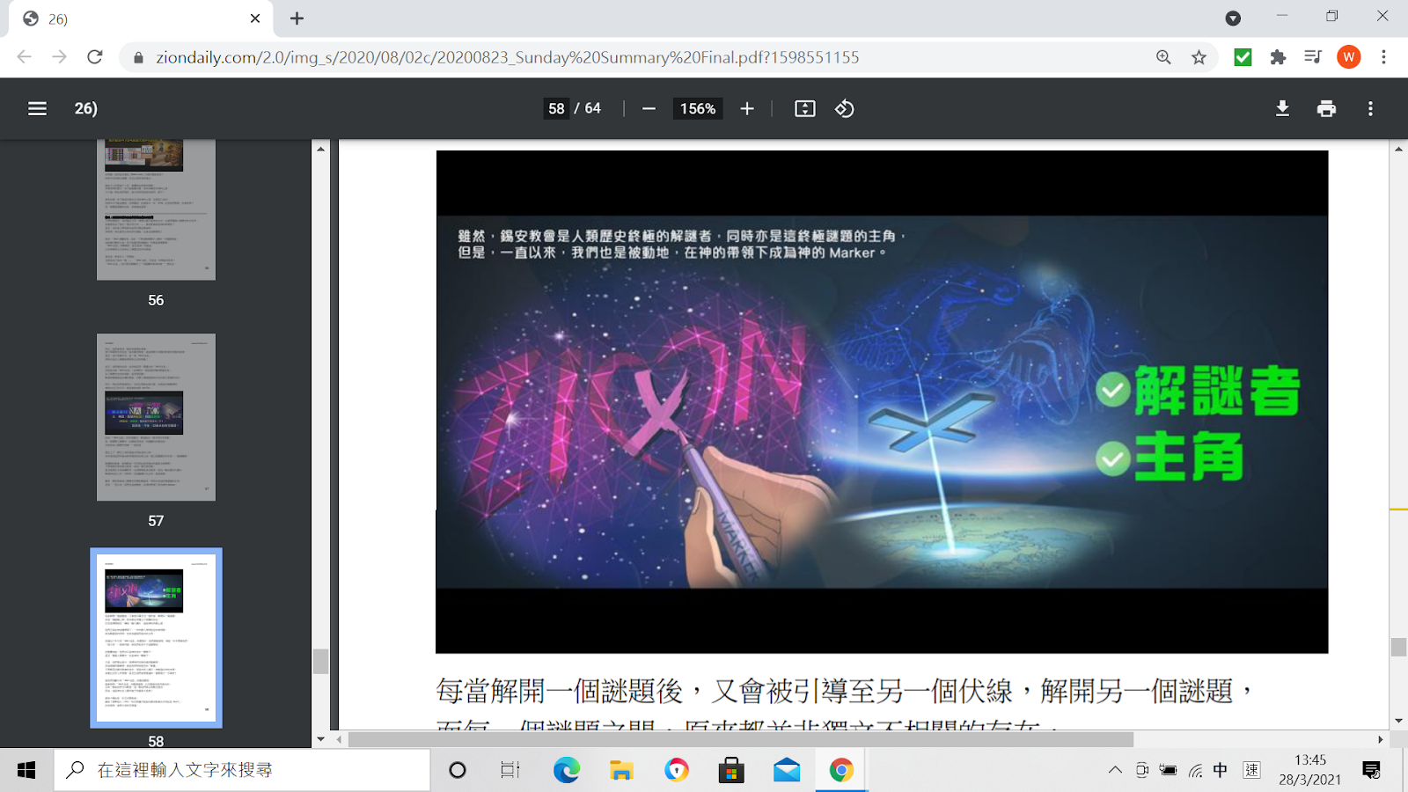The image size is (1408, 792).
Task: Click the zoom in plus button
Action: (x=747, y=108)
